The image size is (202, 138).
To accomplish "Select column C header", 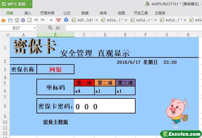I will [x=84, y=35].
